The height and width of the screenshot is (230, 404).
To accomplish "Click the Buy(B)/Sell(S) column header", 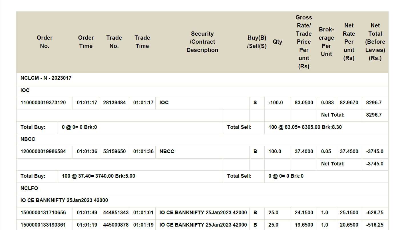I will [257, 42].
